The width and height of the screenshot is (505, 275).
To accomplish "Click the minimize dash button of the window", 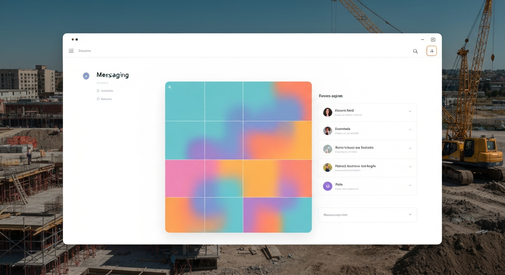I will pyautogui.click(x=423, y=40).
